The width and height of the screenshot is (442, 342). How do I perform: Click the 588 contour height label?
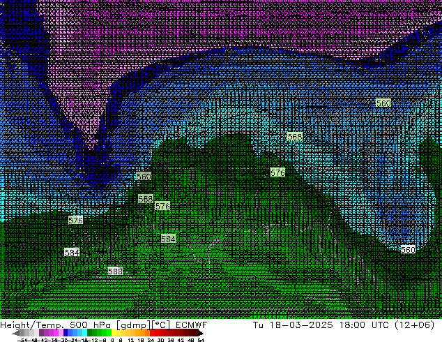coord(115,272)
